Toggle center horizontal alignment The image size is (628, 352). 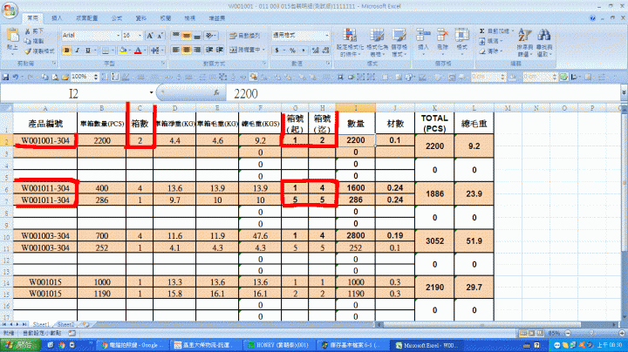coord(187,50)
